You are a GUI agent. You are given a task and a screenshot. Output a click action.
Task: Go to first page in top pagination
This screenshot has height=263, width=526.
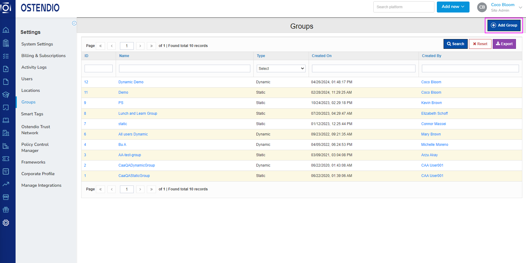(100, 46)
